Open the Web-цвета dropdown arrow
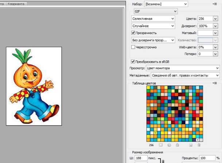The image size is (222, 163). 215,47
